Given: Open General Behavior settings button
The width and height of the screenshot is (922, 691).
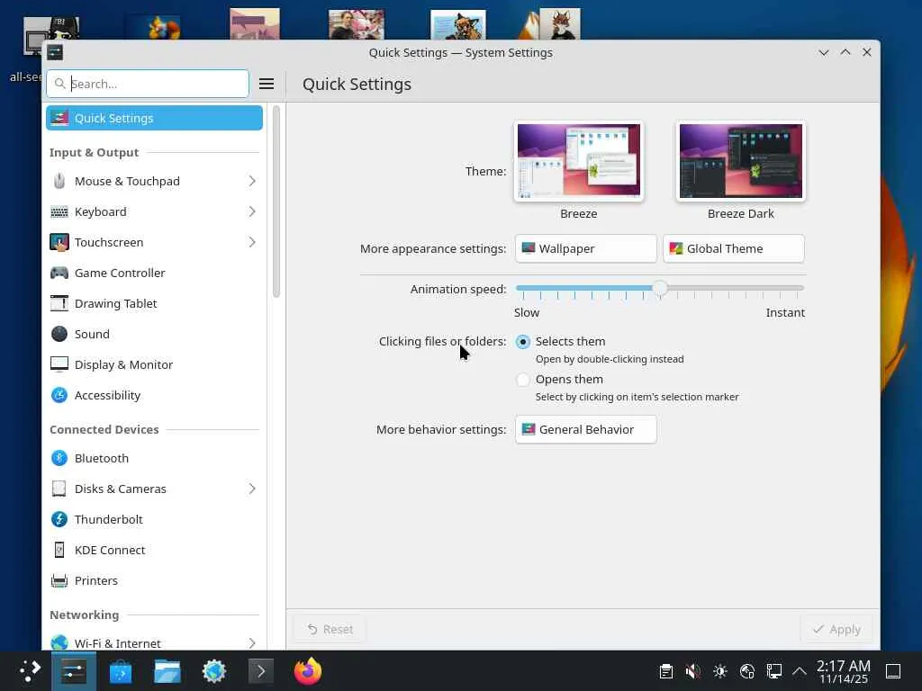Looking at the screenshot, I should (x=585, y=429).
